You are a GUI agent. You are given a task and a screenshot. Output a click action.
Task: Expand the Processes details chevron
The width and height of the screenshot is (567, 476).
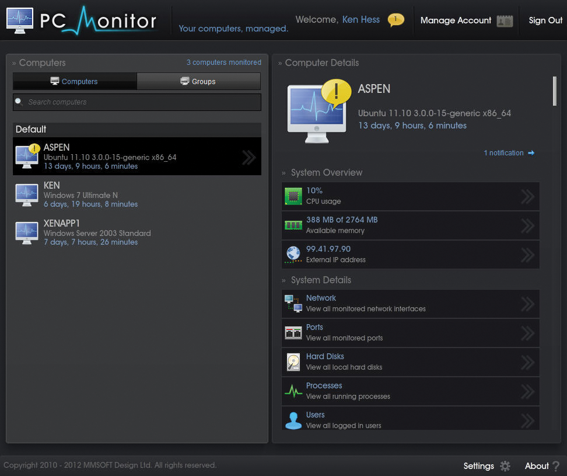tap(527, 391)
